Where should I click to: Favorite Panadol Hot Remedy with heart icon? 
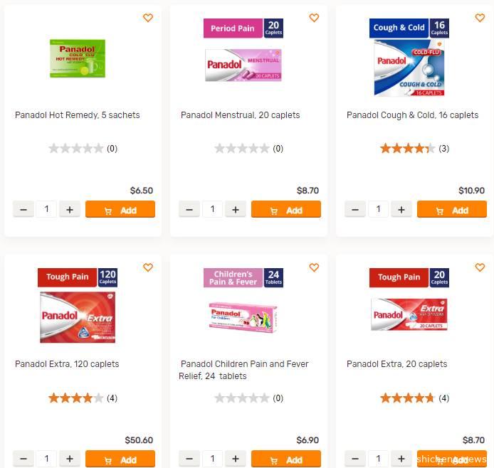click(148, 18)
